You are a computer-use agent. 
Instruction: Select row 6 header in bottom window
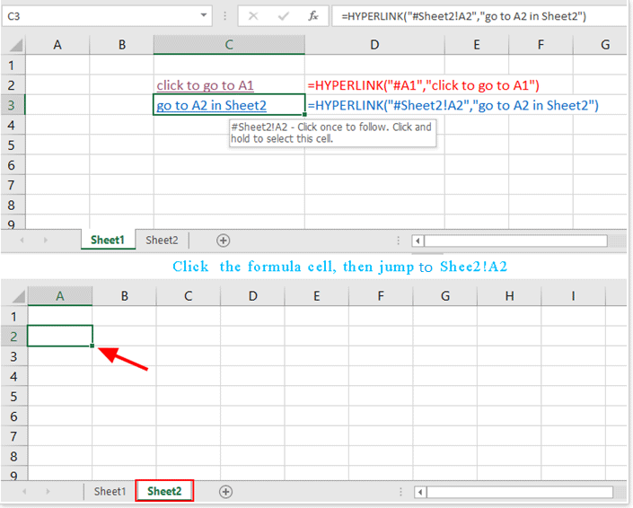pyautogui.click(x=13, y=416)
